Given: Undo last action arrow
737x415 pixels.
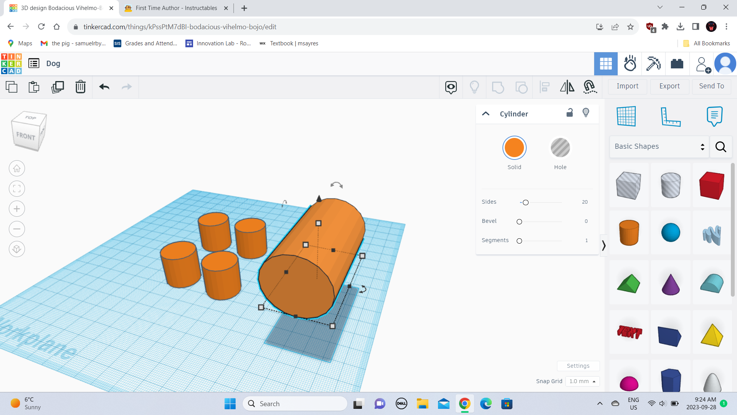Looking at the screenshot, I should click(x=104, y=87).
